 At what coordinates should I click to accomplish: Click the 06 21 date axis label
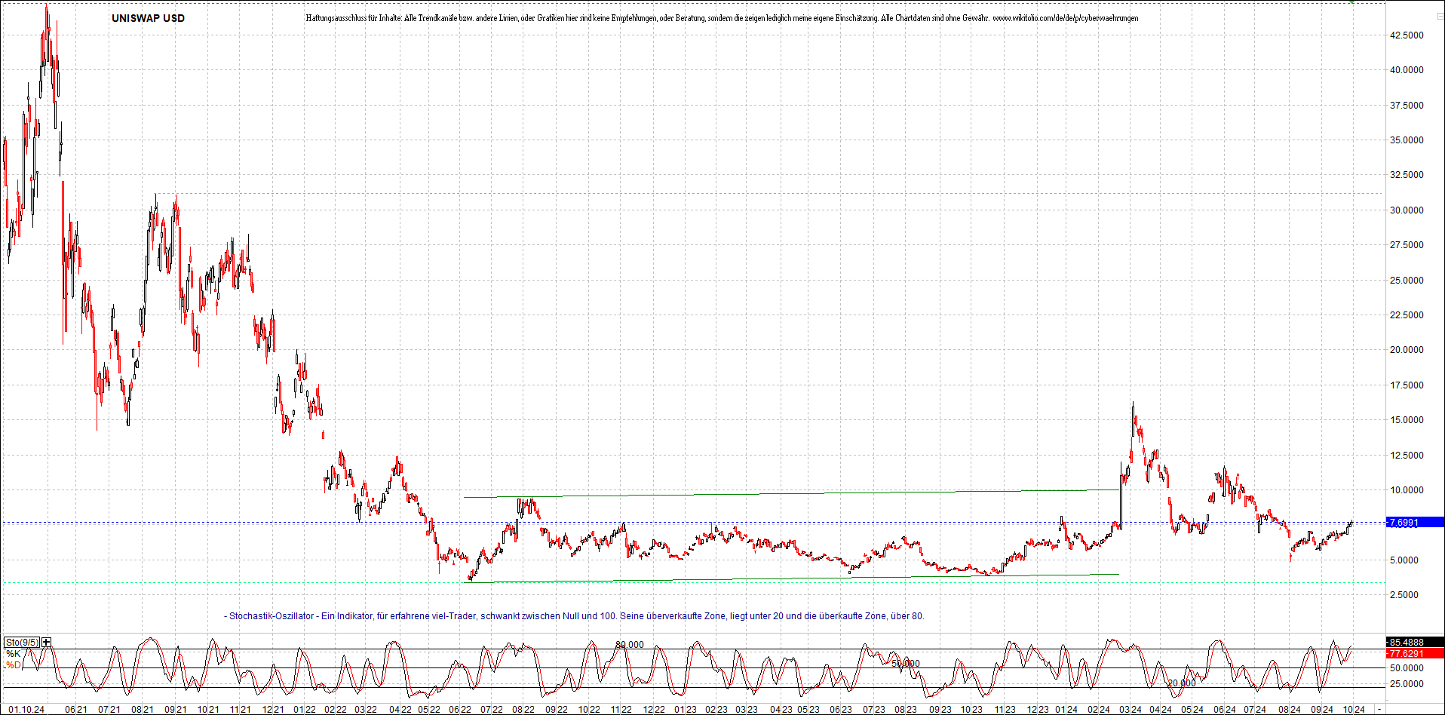(x=75, y=710)
